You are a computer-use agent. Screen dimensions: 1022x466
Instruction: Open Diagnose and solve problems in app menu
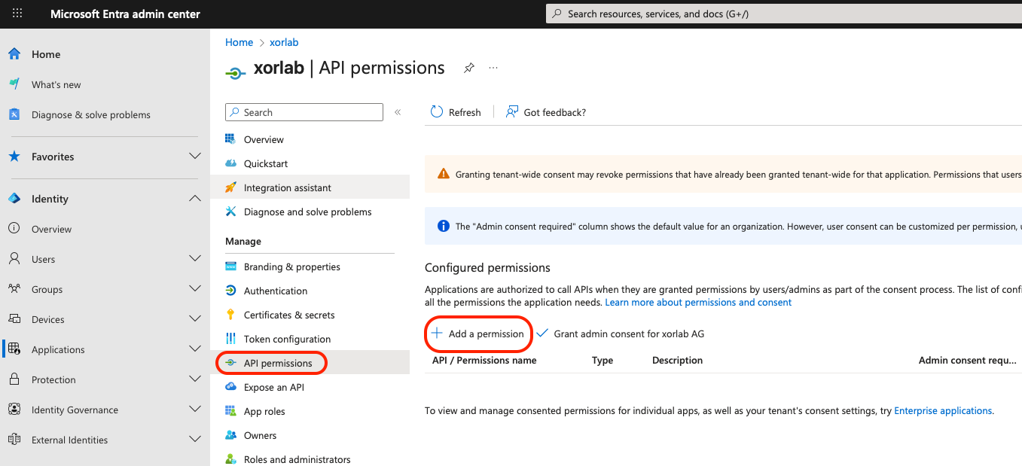(x=310, y=212)
